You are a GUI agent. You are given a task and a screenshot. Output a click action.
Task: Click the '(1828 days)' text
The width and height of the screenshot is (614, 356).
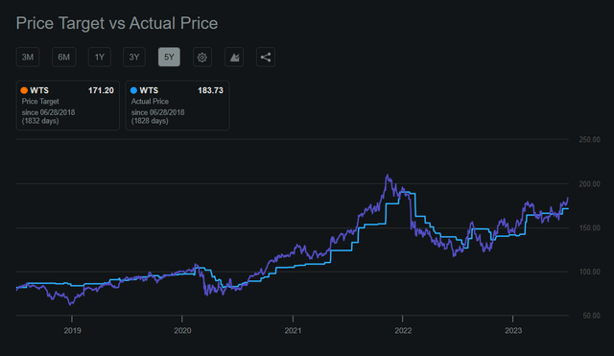click(150, 121)
